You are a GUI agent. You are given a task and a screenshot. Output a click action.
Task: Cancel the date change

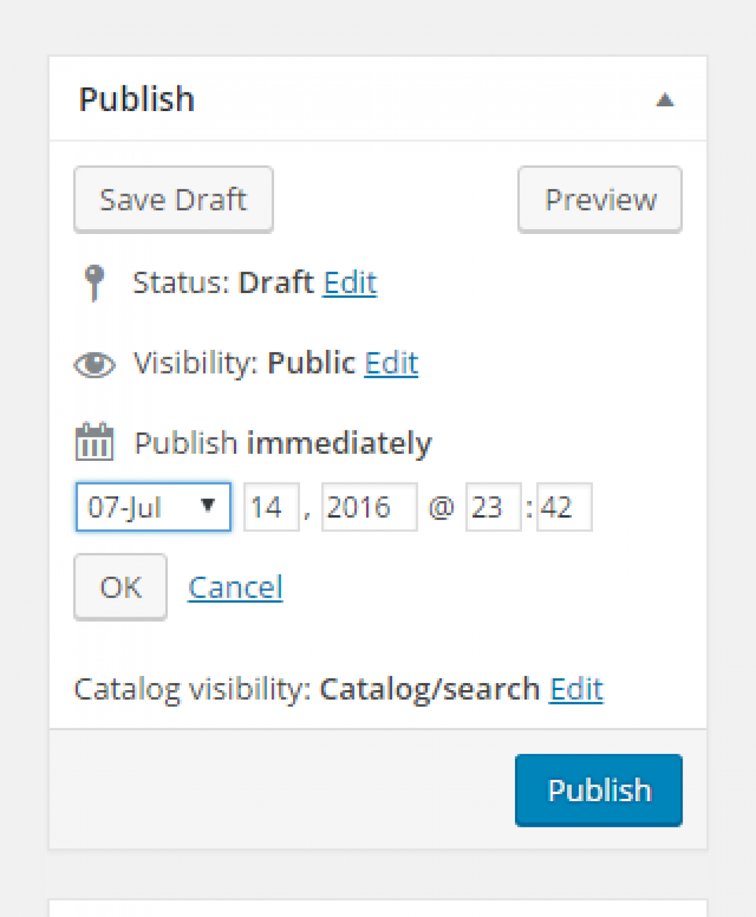(x=235, y=586)
